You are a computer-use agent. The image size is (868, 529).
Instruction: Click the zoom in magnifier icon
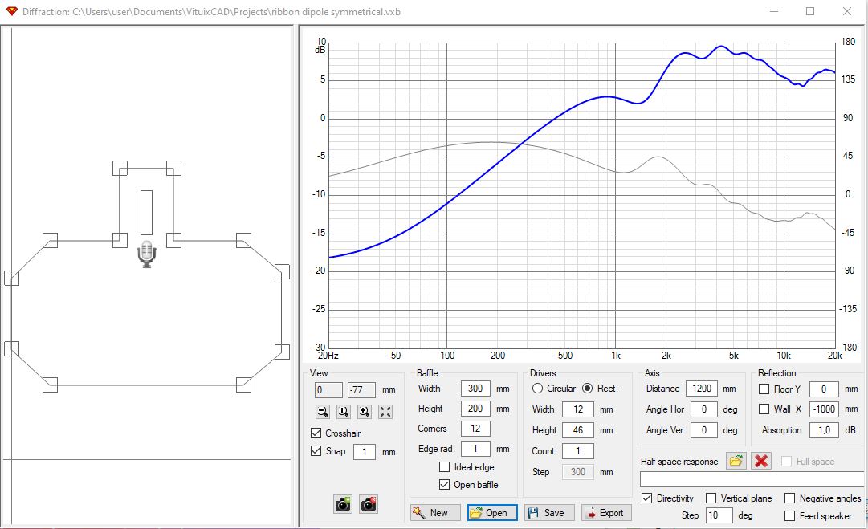pos(365,411)
